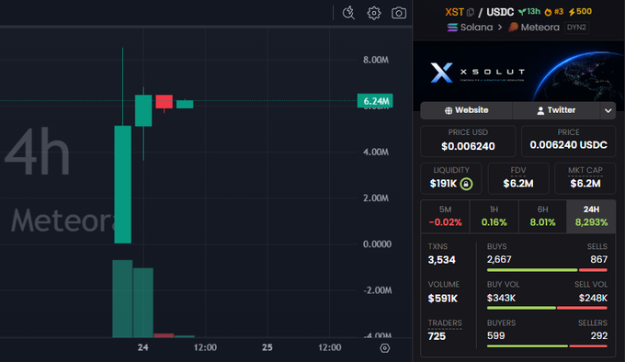This screenshot has height=362, width=625.
Task: Click the Solana chain logo
Action: pyautogui.click(x=452, y=27)
